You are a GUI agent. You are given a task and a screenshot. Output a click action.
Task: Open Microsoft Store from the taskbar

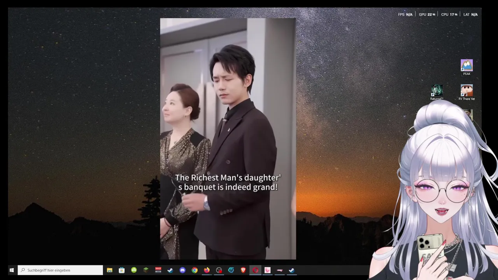[x=121, y=270]
